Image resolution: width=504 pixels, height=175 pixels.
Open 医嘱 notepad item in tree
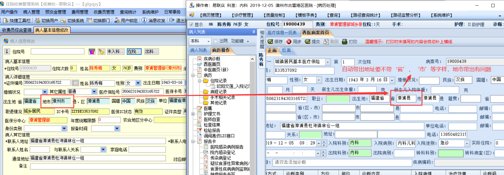(x=208, y=108)
